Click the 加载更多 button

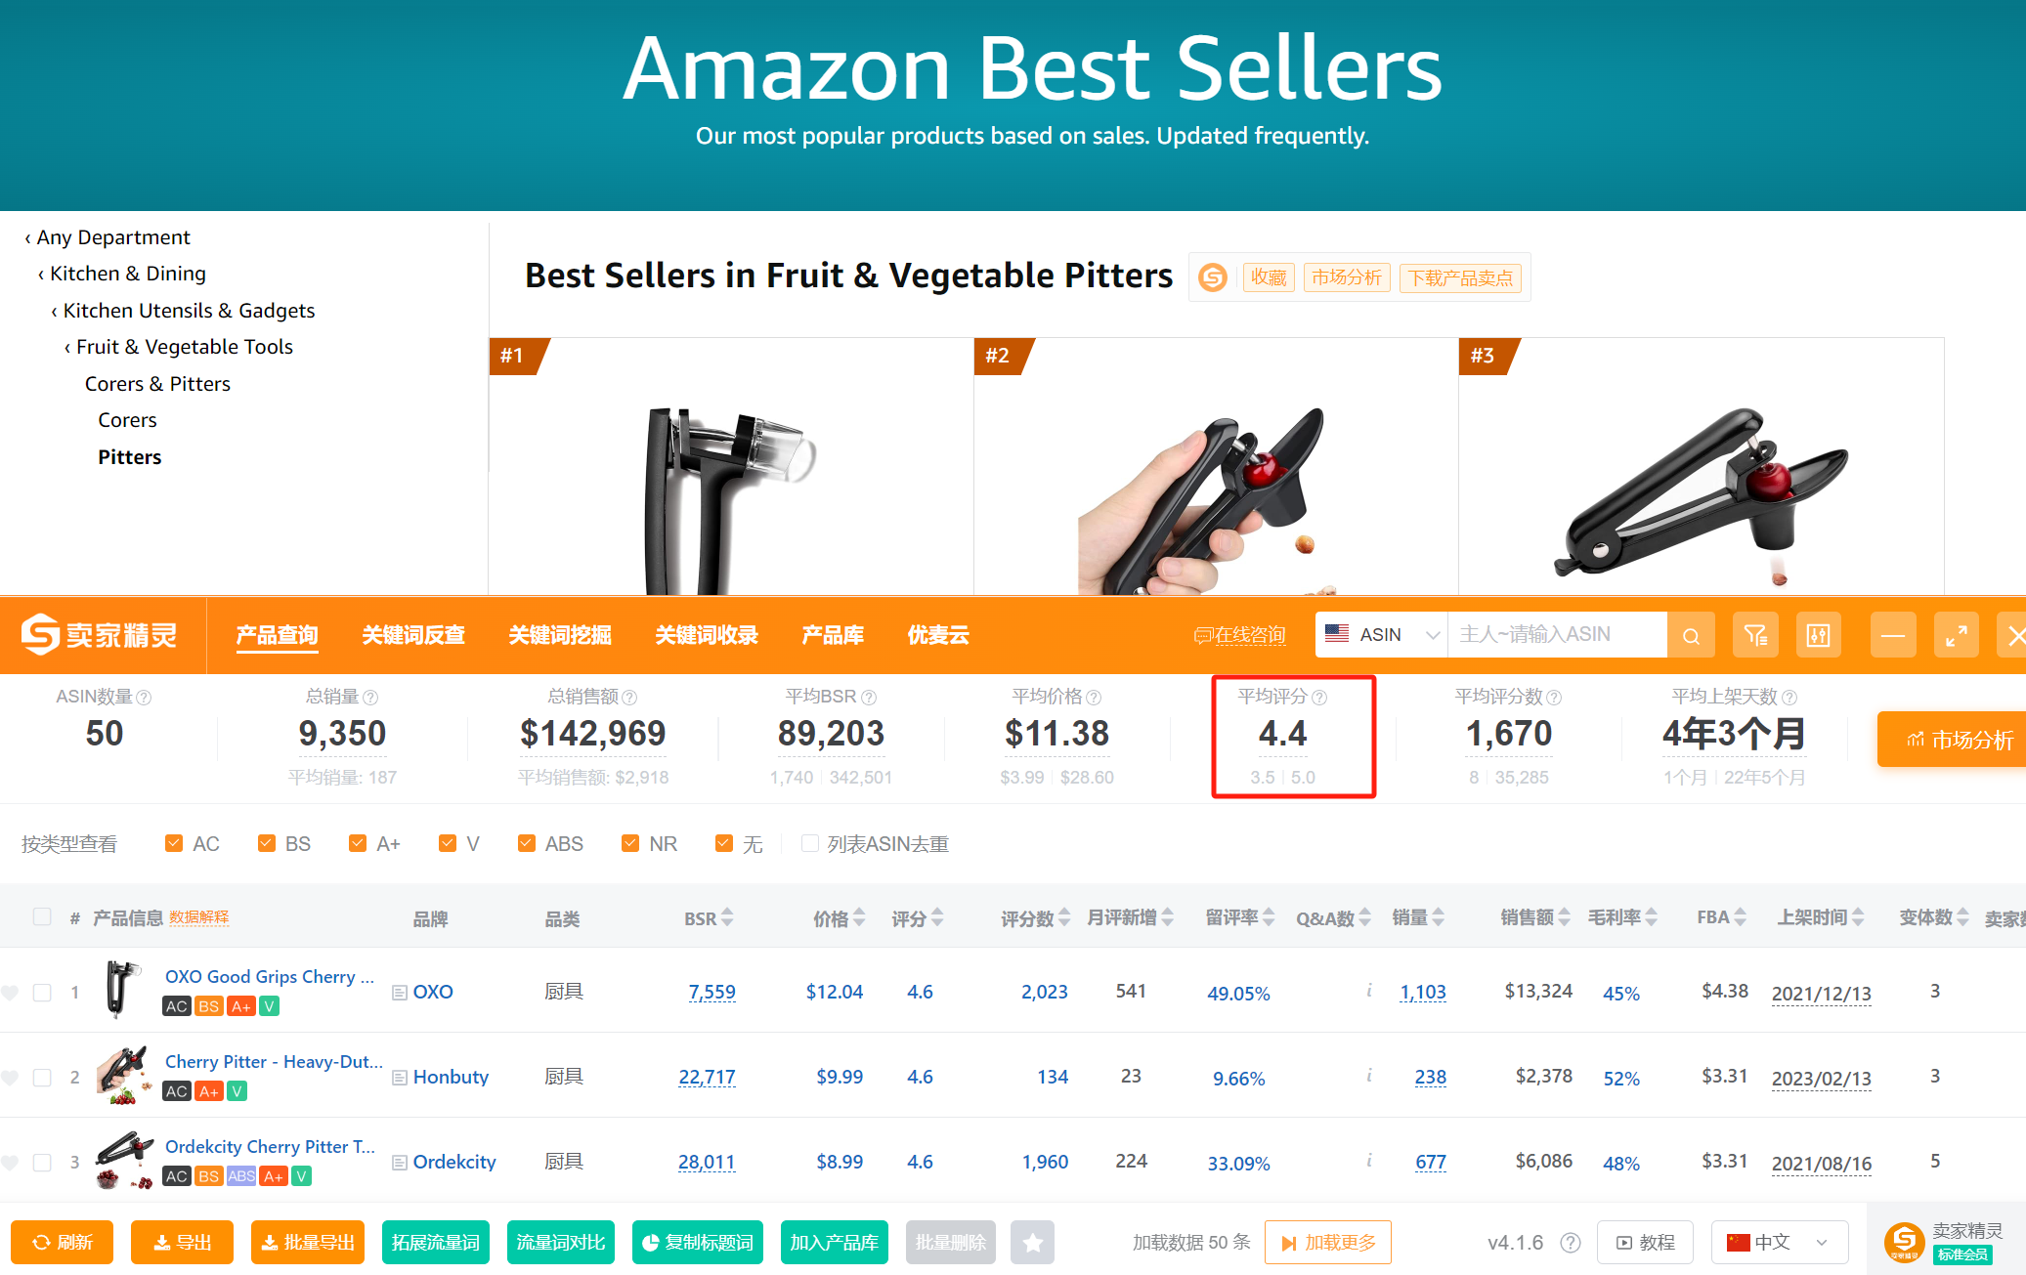point(1327,1243)
